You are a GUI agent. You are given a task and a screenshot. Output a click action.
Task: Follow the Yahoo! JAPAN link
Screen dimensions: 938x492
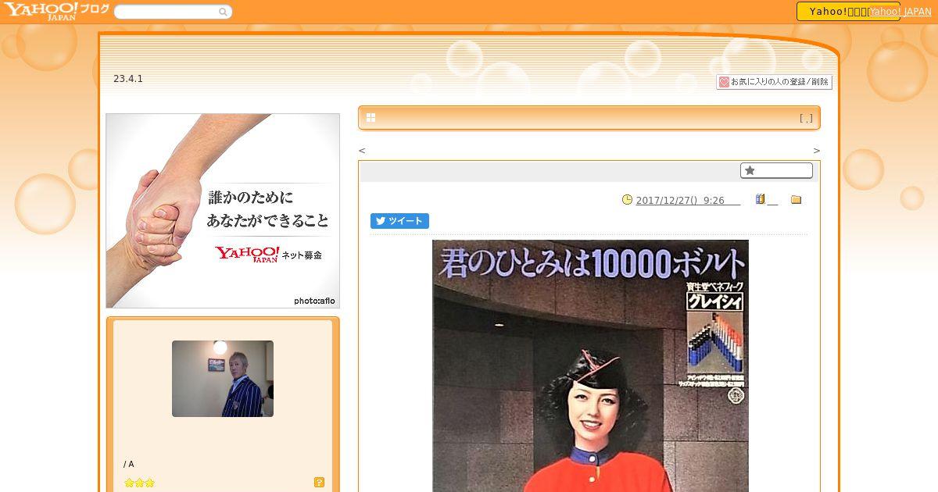pos(900,12)
